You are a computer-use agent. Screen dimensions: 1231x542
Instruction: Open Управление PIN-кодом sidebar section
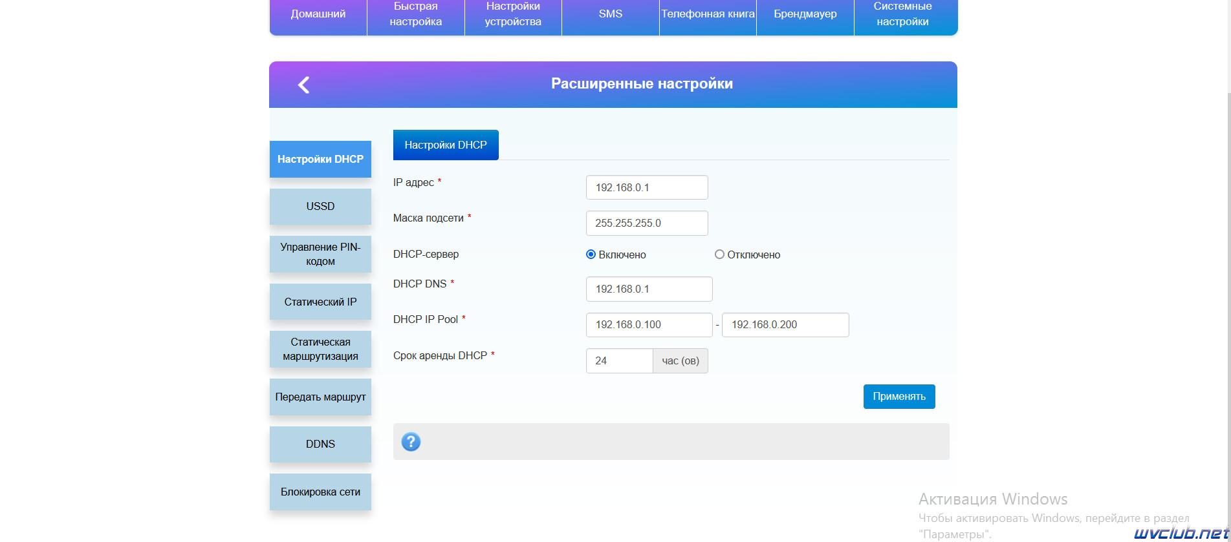coord(320,254)
